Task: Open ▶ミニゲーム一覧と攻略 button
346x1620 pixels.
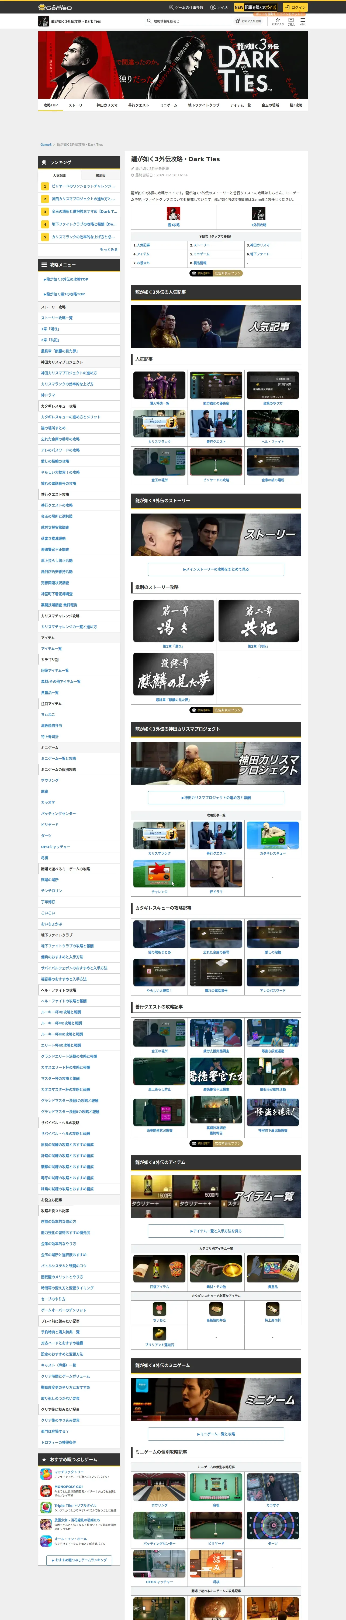Action: point(216,1434)
